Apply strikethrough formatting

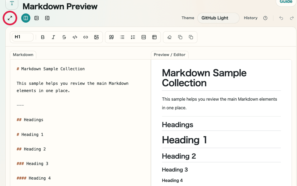[64, 37]
